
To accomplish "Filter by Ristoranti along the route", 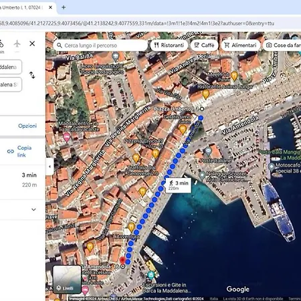I will point(169,45).
